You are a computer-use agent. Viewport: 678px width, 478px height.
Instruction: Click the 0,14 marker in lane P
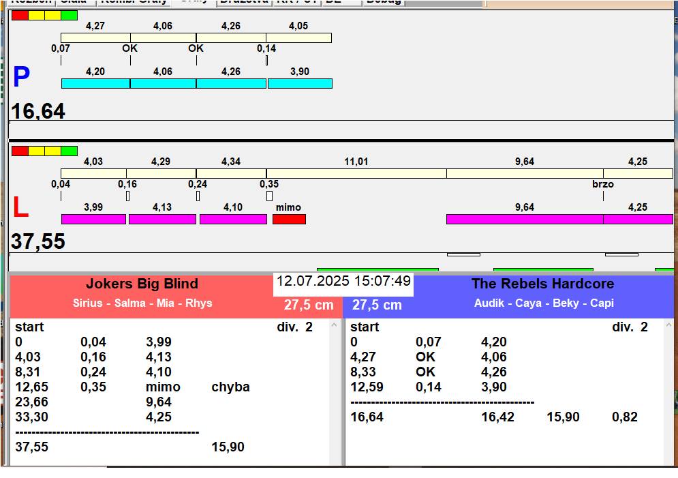[x=266, y=49]
